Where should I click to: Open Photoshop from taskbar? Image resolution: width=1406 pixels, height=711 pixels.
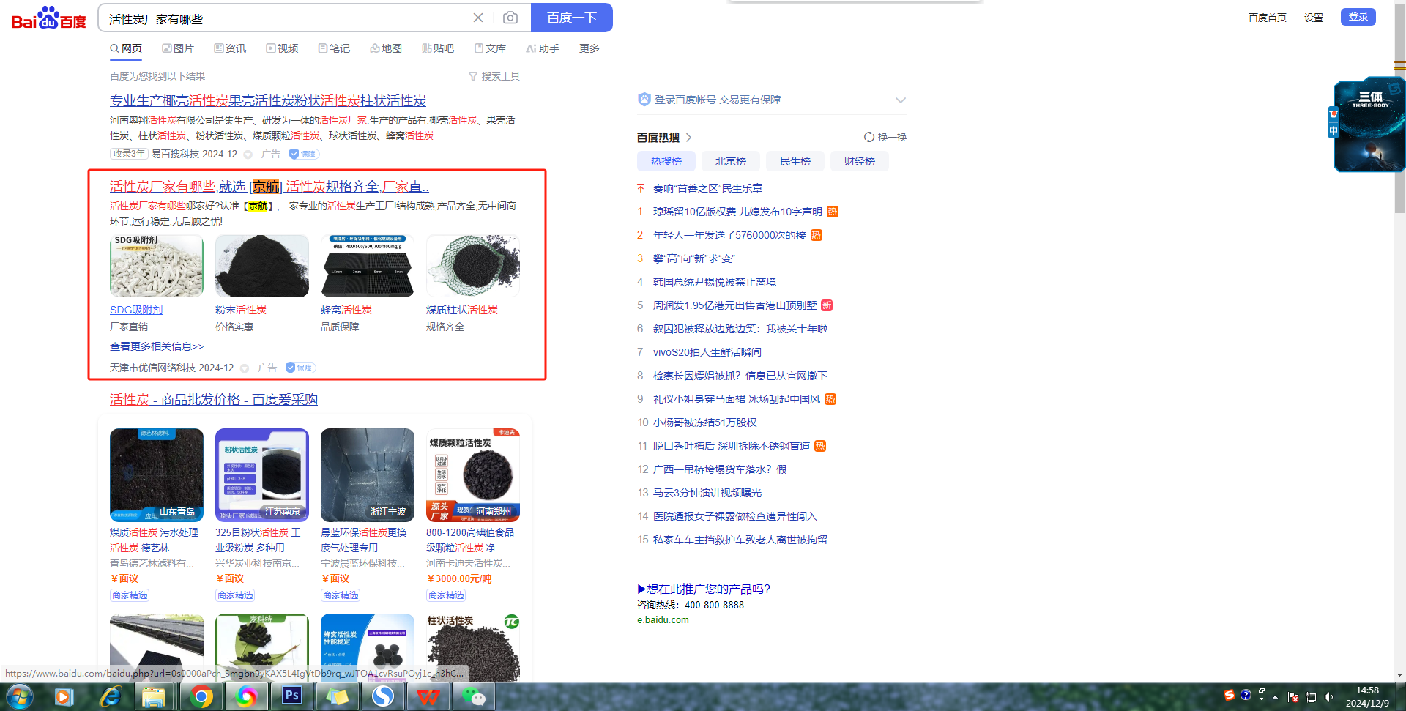click(291, 696)
